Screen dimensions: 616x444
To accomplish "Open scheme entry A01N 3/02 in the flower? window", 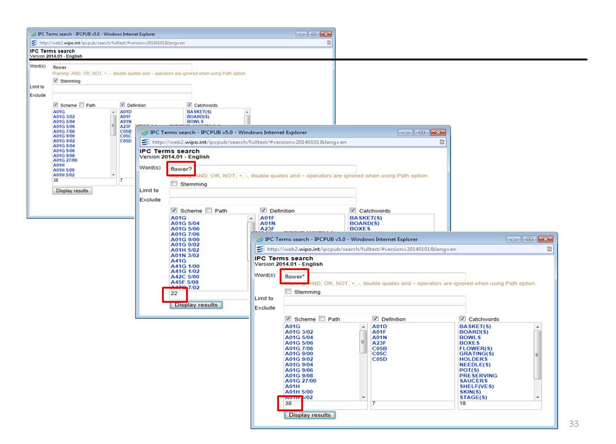I will pyautogui.click(x=185, y=255).
